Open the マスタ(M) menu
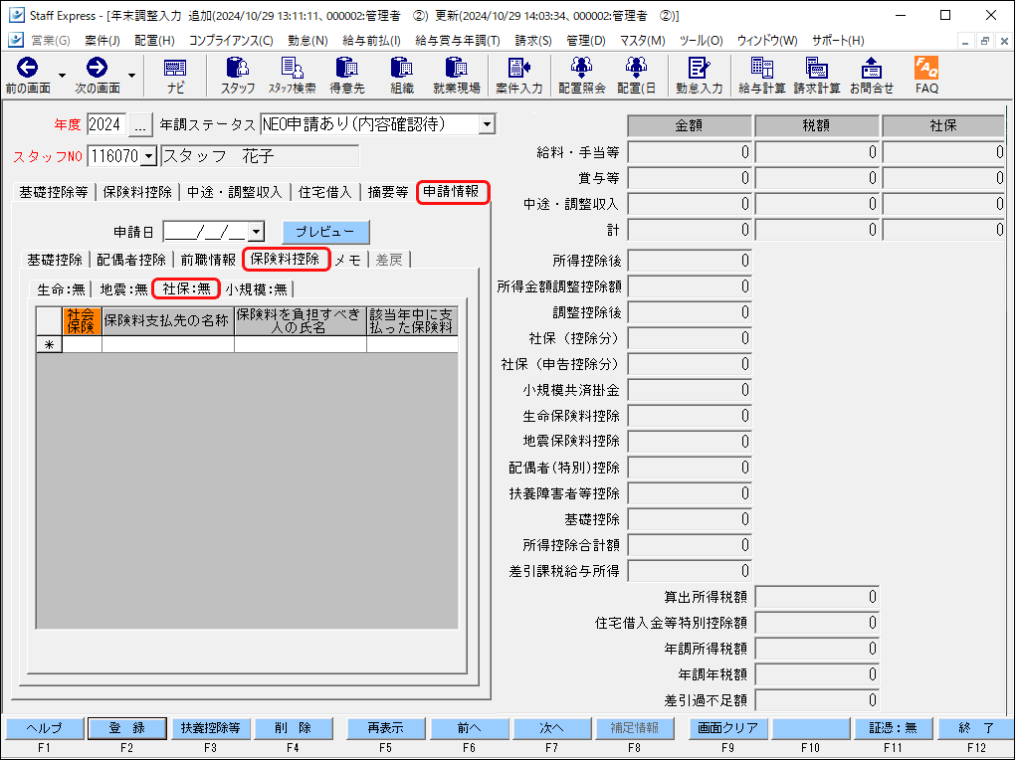Screen dimensions: 1019x760 642,40
